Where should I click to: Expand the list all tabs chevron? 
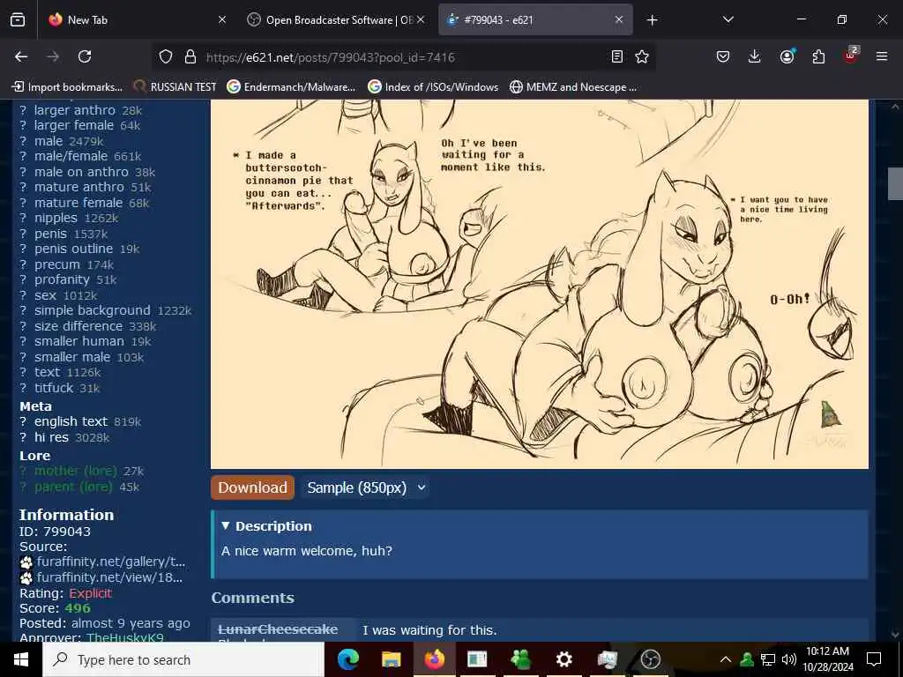pos(728,19)
